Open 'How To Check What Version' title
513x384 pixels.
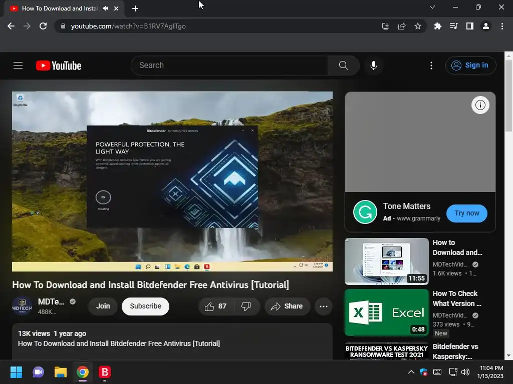457,298
